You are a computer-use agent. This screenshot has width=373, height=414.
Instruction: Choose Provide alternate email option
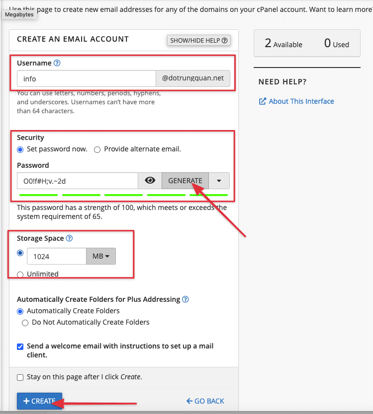[97, 149]
